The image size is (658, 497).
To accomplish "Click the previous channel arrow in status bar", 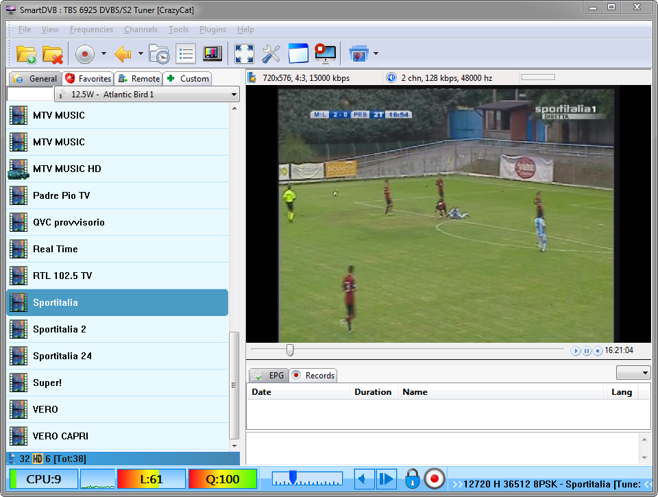I will point(364,479).
